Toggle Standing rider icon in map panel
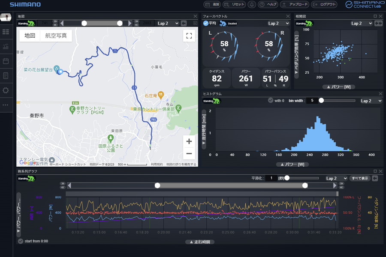 click(27, 23)
